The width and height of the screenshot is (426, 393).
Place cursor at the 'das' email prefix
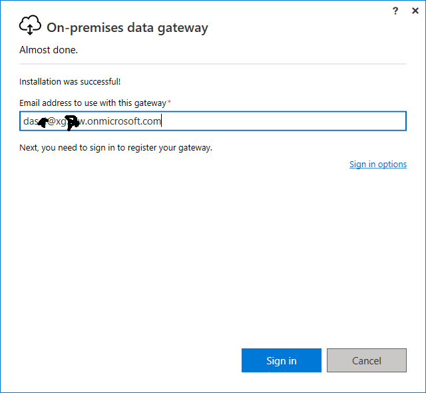tap(30, 121)
